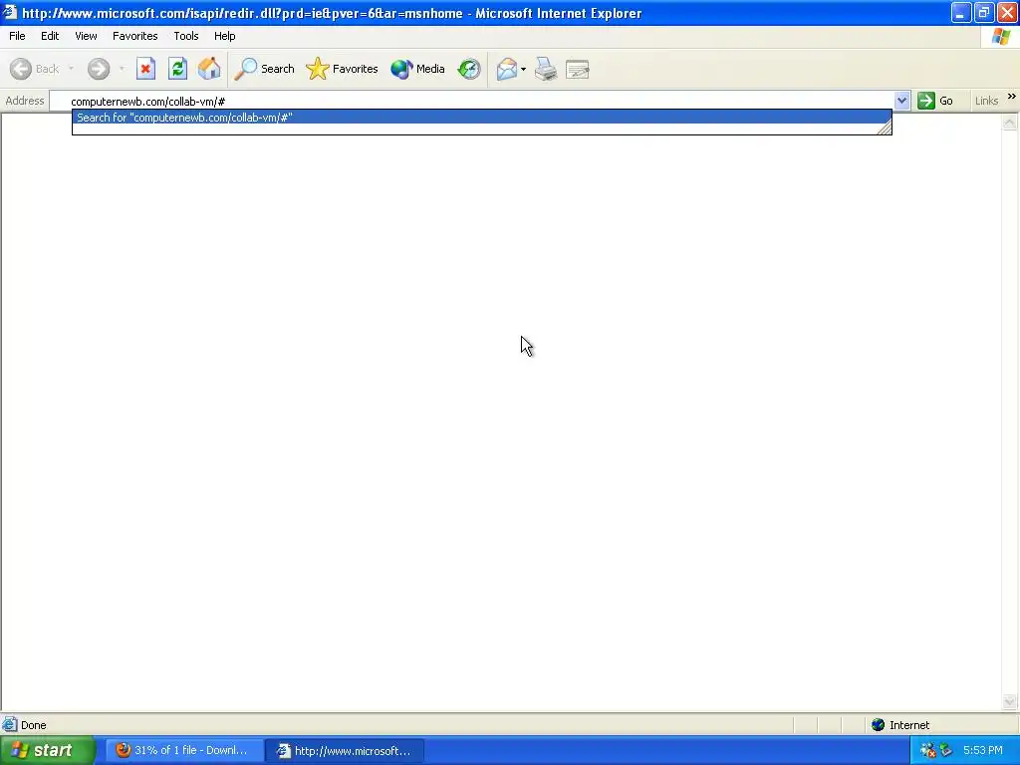
Task: Click the IE title bar page icon
Action: click(9, 12)
